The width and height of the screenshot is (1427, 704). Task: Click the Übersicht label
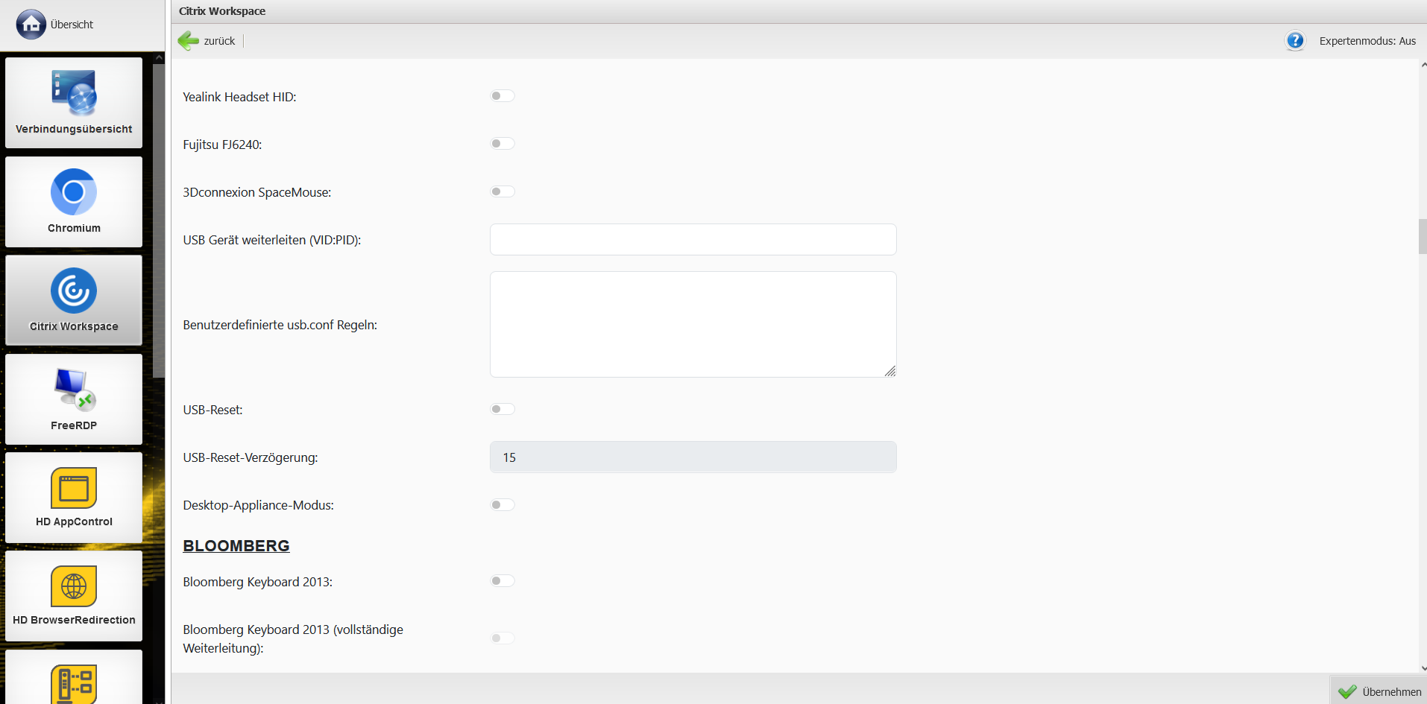coord(72,25)
